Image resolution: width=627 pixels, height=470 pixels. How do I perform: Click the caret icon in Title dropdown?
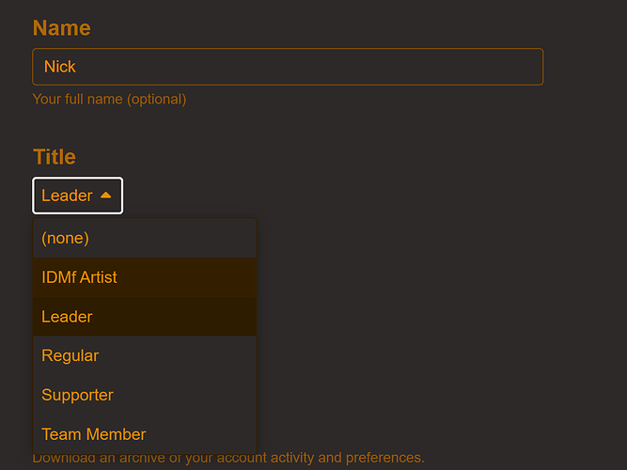105,196
